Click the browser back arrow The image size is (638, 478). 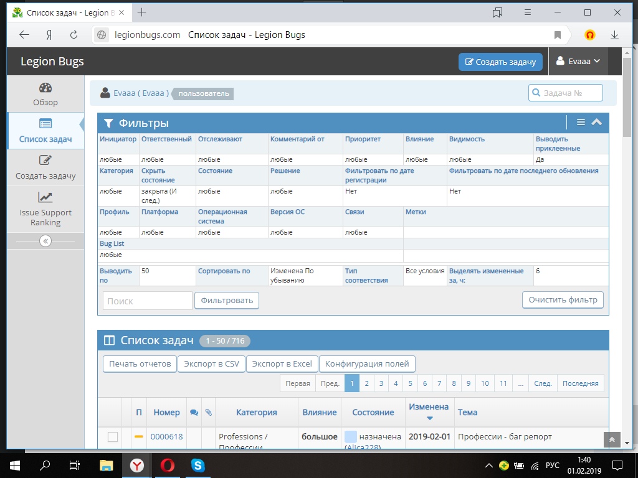[x=24, y=35]
